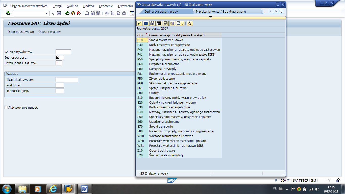Click the popup Help question mark icon
The image size is (345, 194).
tap(172, 23)
